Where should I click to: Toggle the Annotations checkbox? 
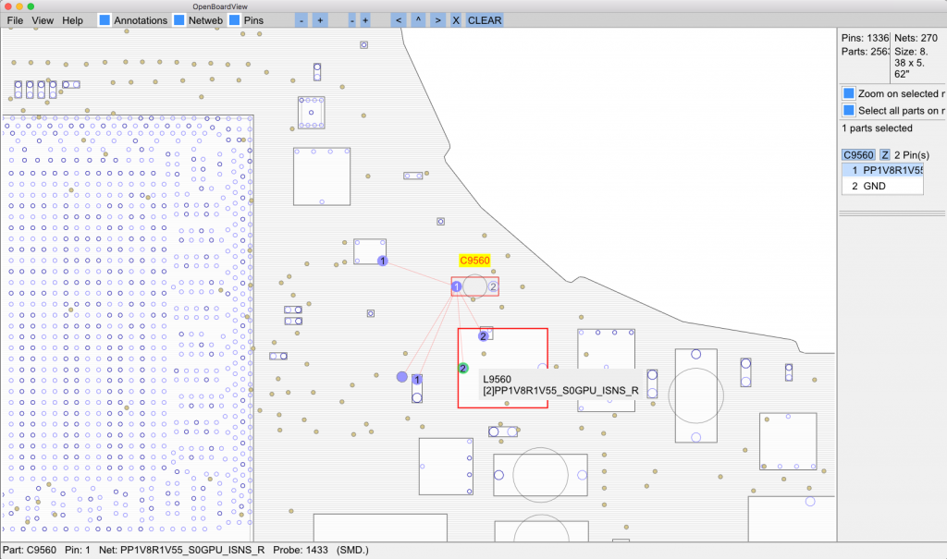click(105, 20)
